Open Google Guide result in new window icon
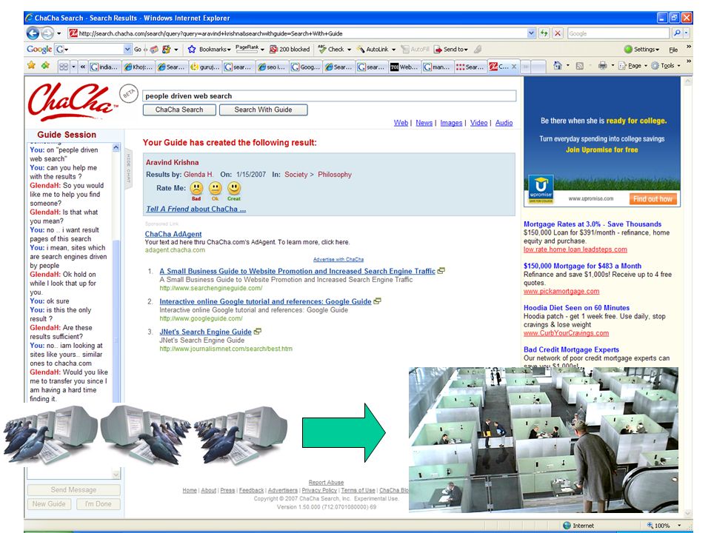Viewport: 711px width, 533px height. click(377, 301)
